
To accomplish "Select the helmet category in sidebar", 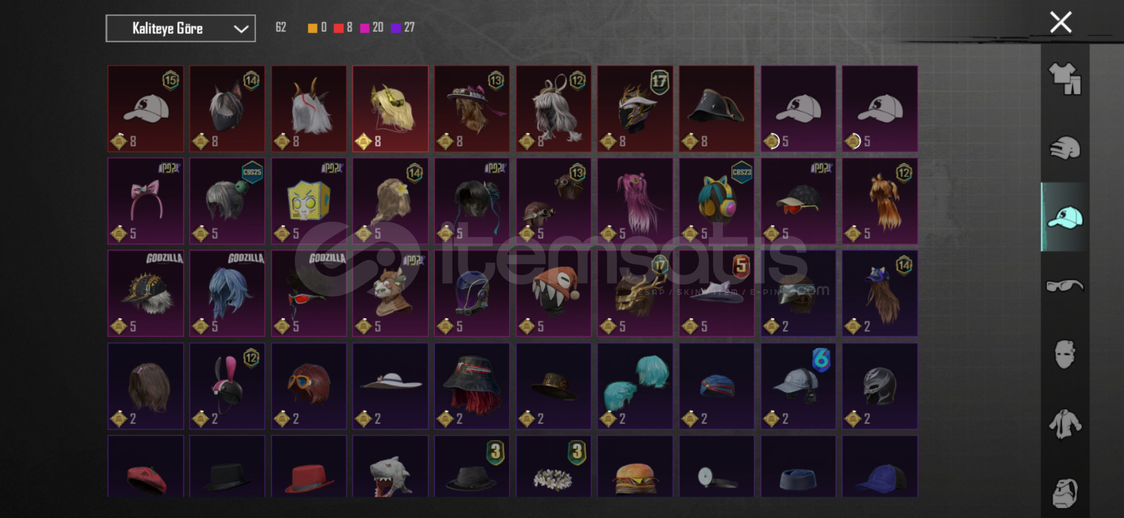I will click(1064, 148).
